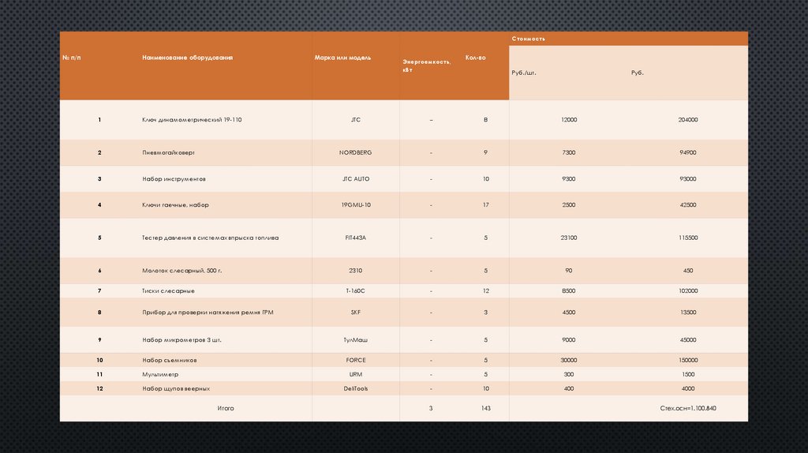Select 'Молоток слесарный, 500 г.' cell
Viewport: 808px width, 453px height.
(182, 271)
